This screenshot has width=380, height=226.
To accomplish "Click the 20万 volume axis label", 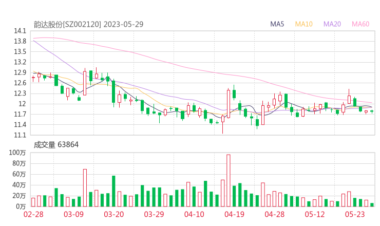I will tap(19, 196).
